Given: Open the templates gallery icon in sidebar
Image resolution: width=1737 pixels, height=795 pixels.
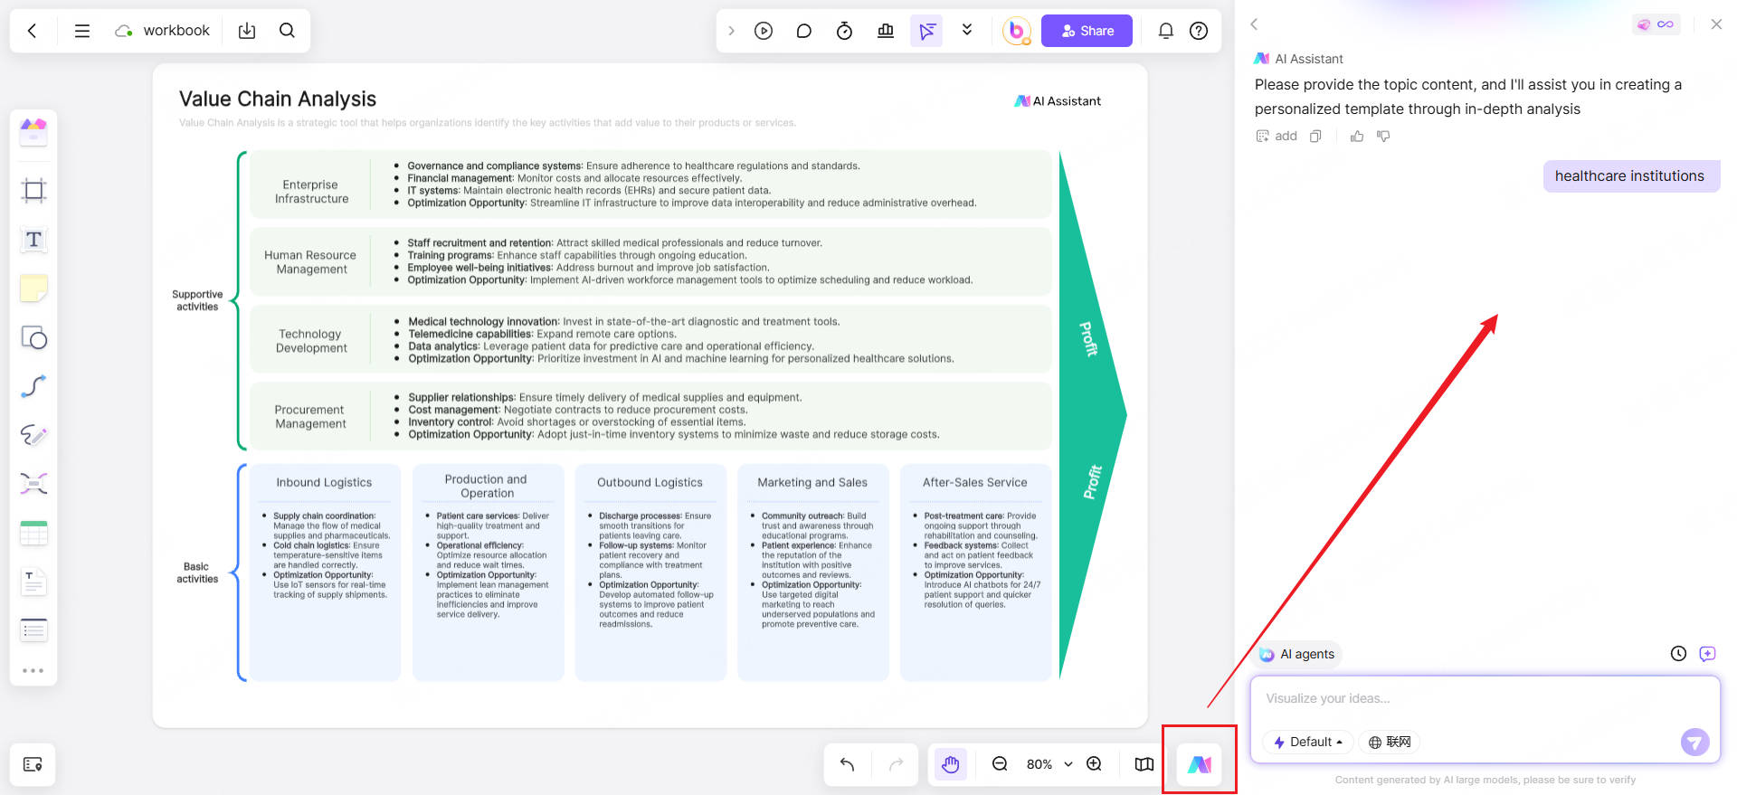Looking at the screenshot, I should click(x=33, y=132).
